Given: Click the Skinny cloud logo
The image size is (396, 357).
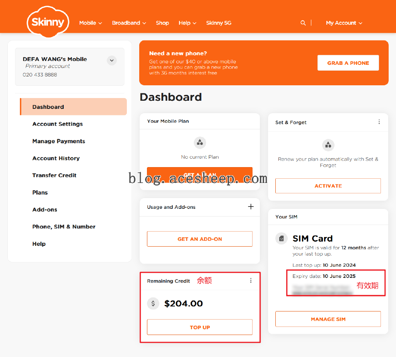Looking at the screenshot, I should point(48,22).
